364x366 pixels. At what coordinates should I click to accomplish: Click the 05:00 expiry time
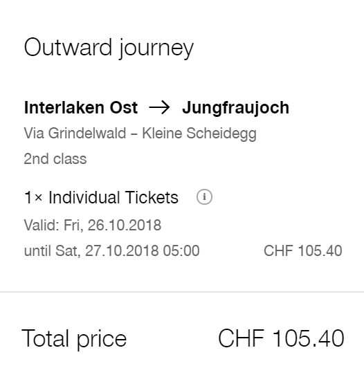pyautogui.click(x=181, y=250)
